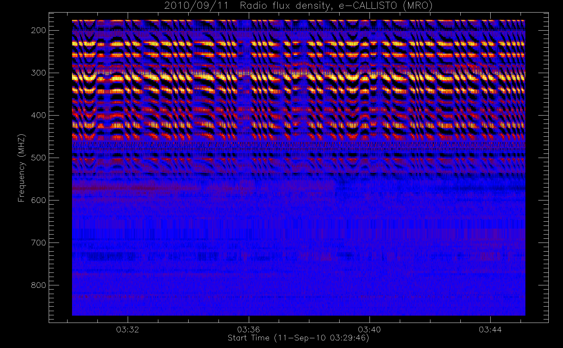Click the date '2010/09/11' in the title
Viewport: 563px width, 348px height.
click(x=196, y=6)
